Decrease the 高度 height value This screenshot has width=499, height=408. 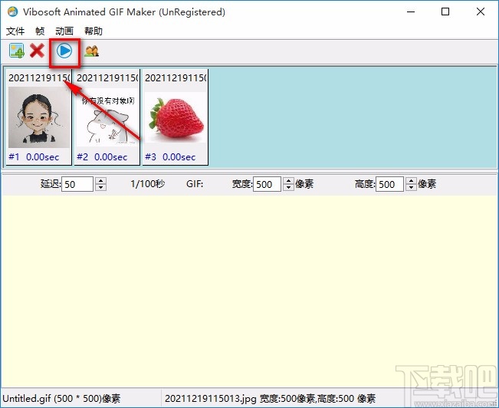[x=411, y=188]
